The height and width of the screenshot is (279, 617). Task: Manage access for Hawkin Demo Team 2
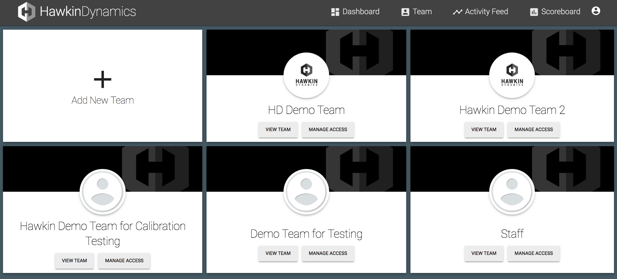pos(533,130)
